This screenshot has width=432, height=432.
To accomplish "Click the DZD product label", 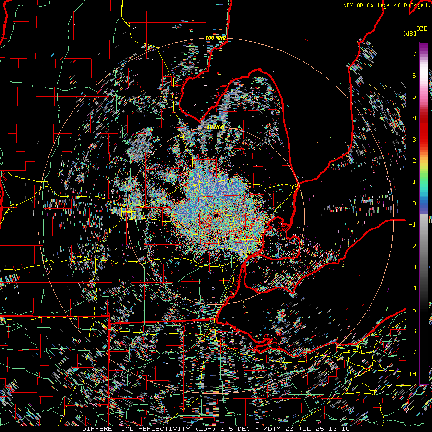I will click(421, 29).
